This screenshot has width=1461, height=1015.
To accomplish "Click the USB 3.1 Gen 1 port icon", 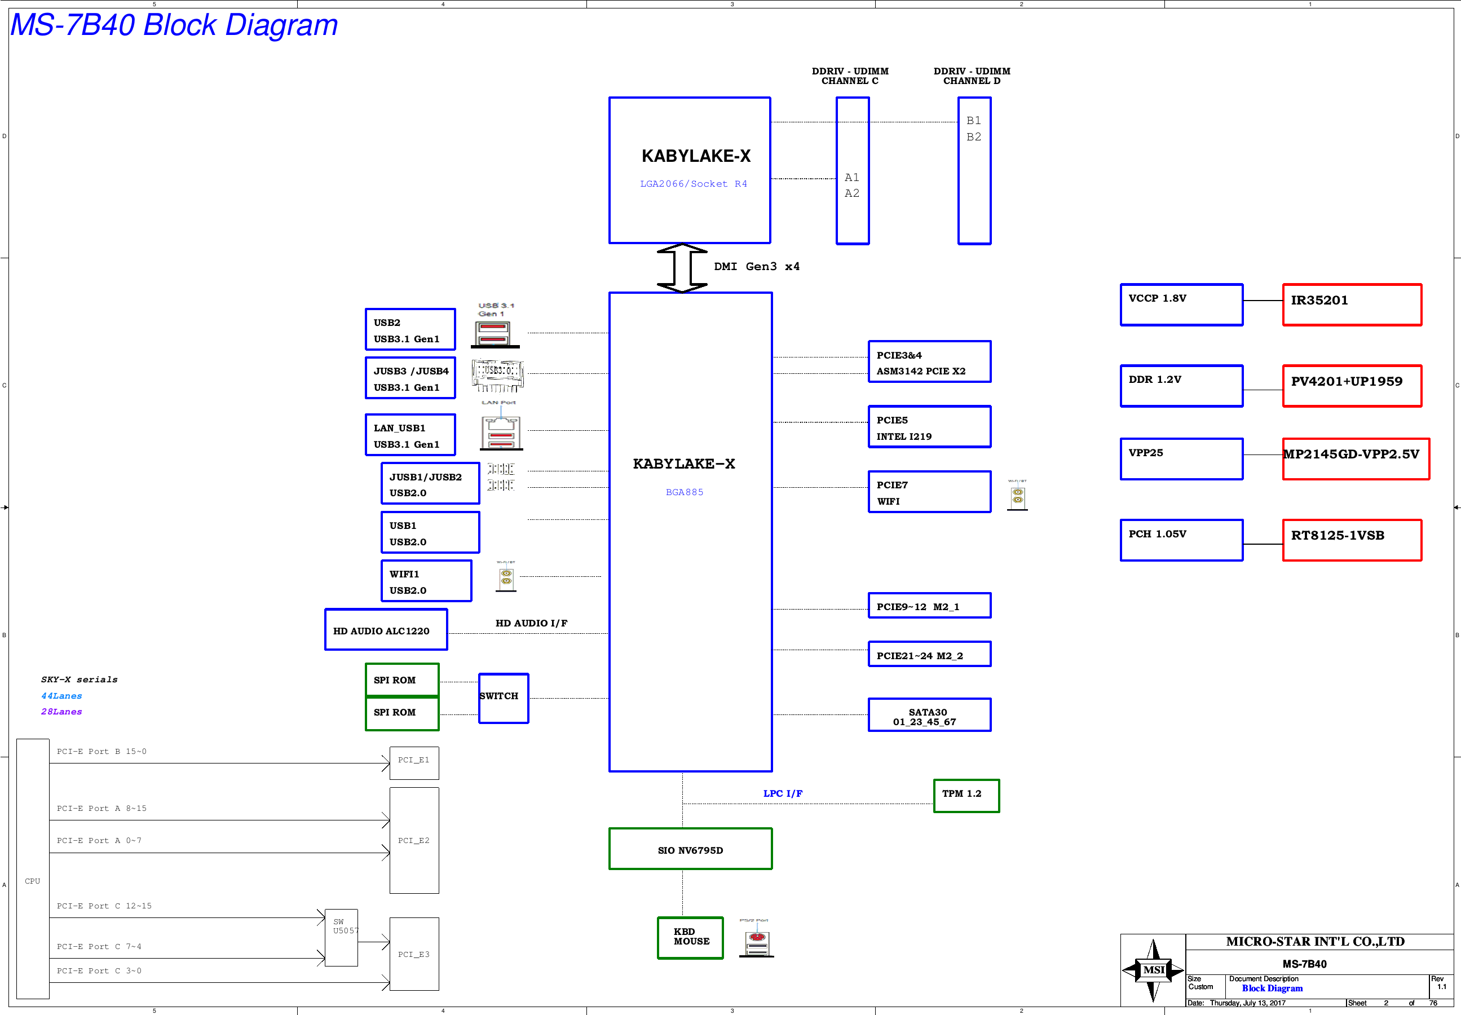I will point(494,333).
